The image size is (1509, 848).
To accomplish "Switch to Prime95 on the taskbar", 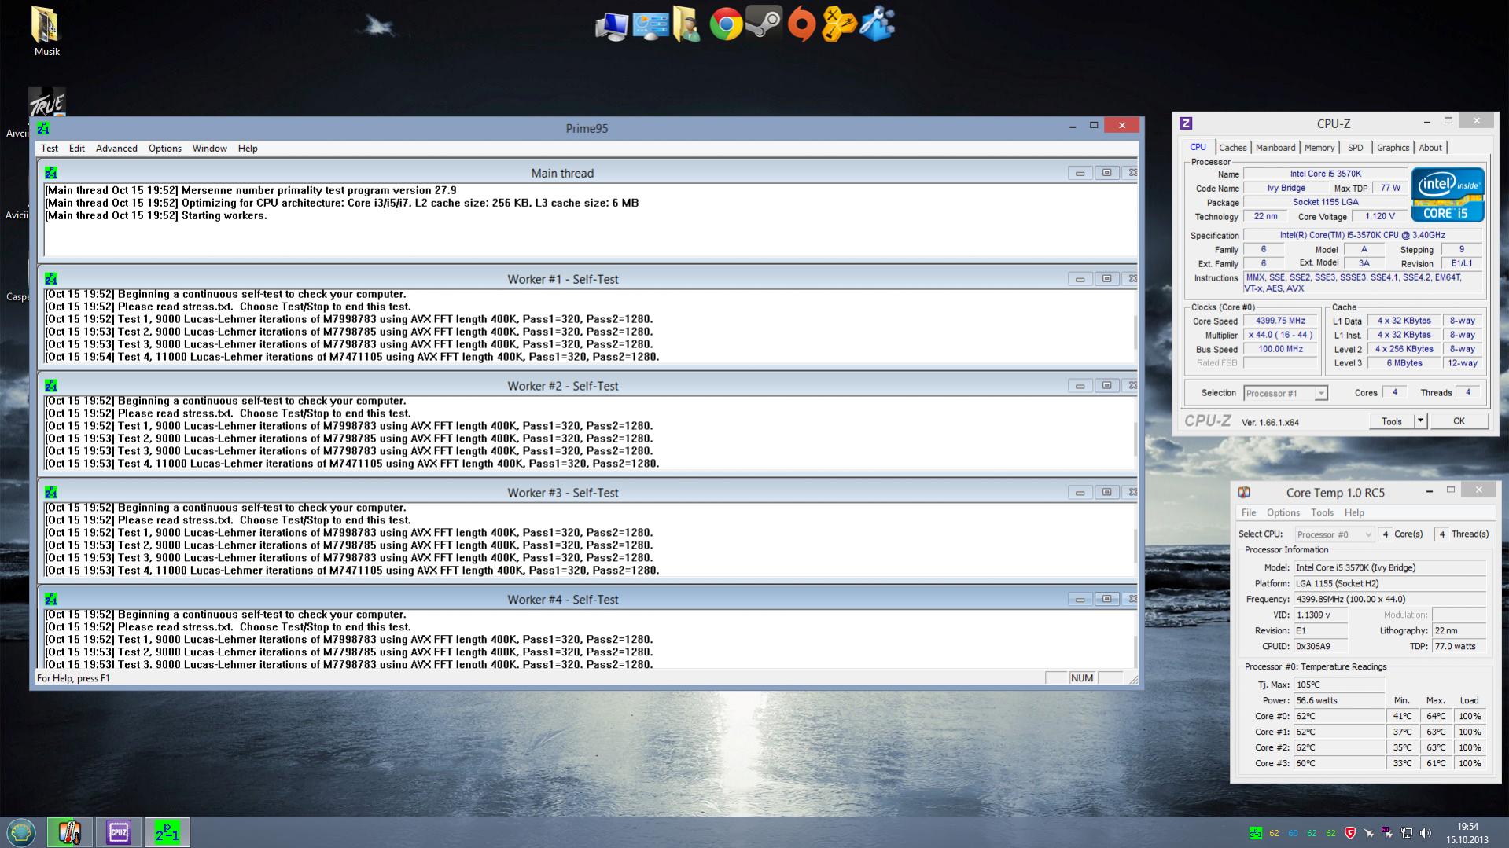I will (x=167, y=832).
